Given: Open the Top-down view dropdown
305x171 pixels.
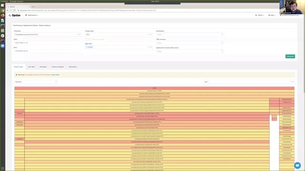Looking at the screenshot, I should pos(36,82).
